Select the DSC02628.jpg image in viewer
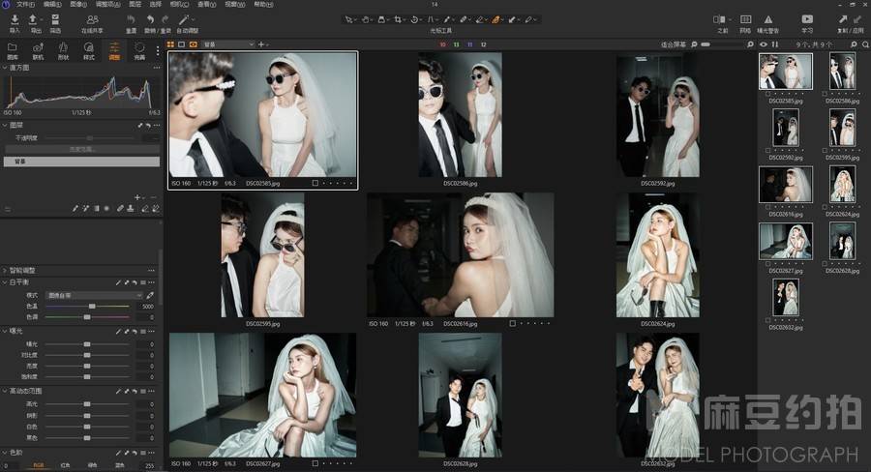 tap(461, 395)
